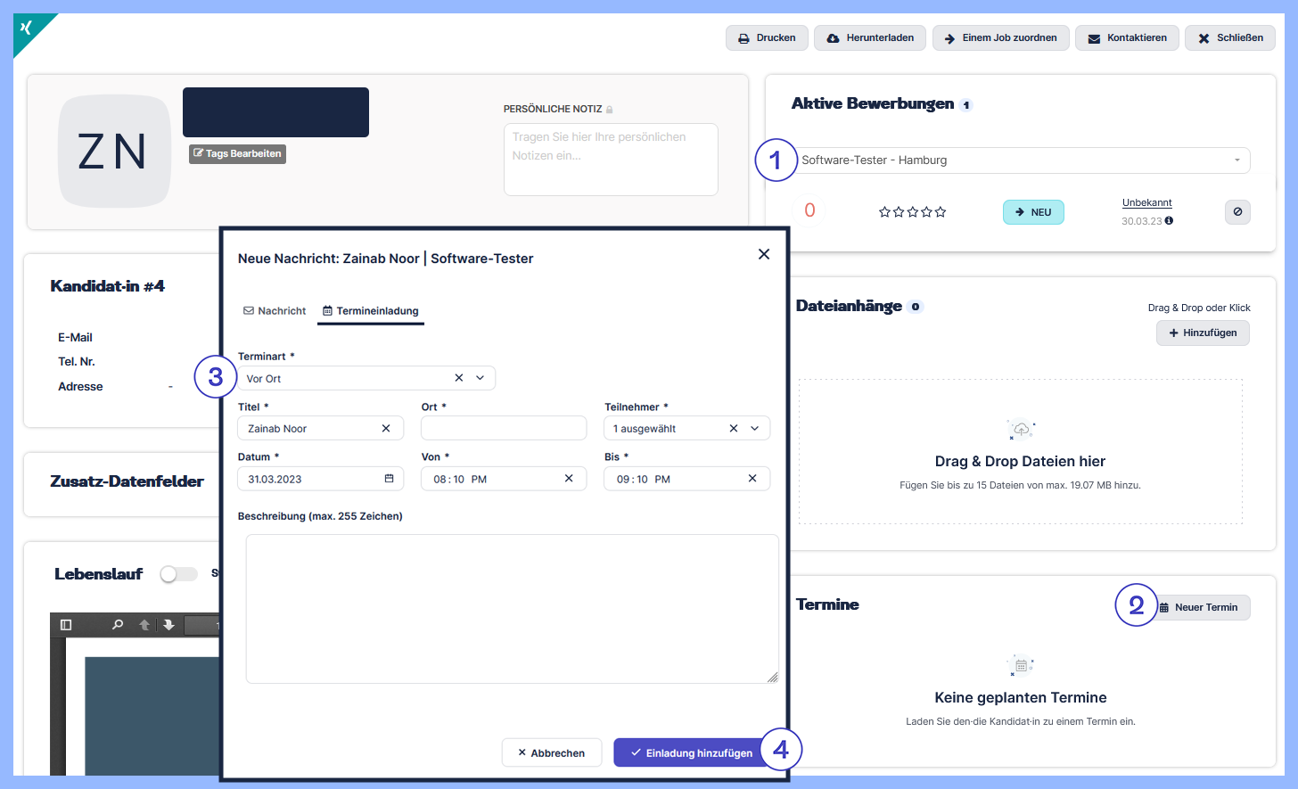This screenshot has height=789, width=1298.
Task: Click into the Ort input field
Action: (504, 429)
